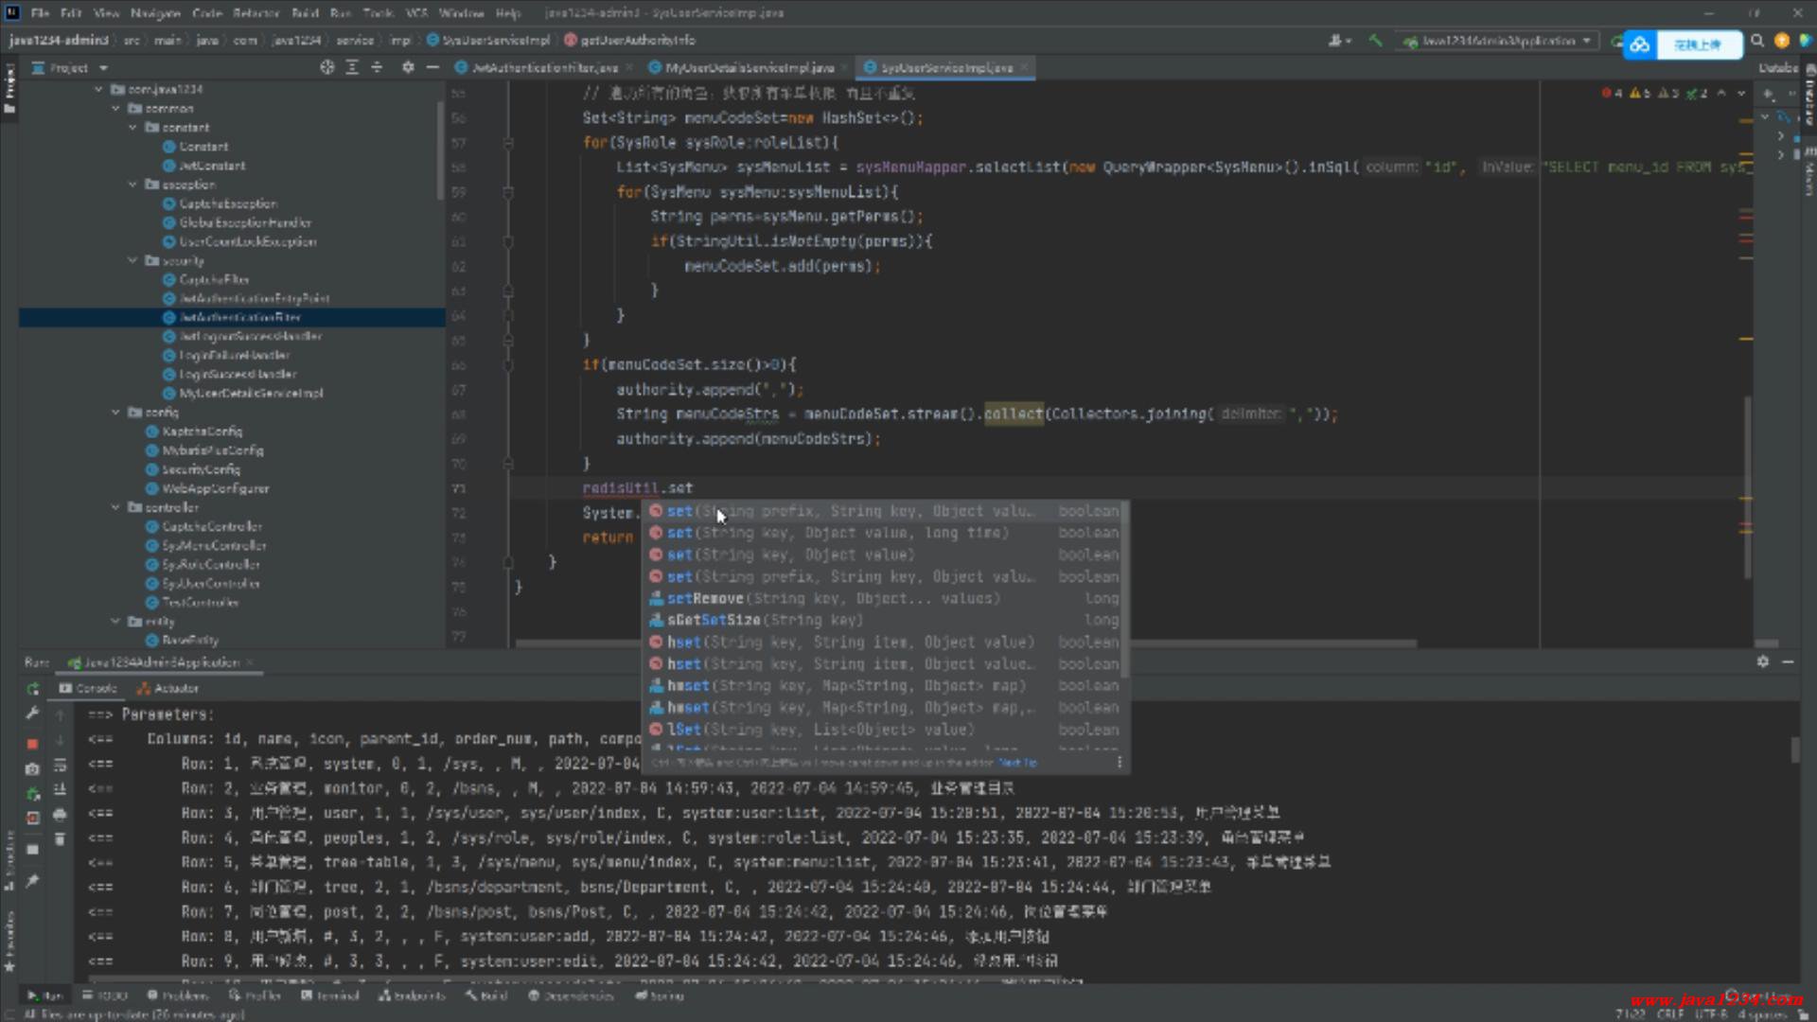Open the Code menu
This screenshot has width=1817, height=1022.
[x=206, y=13]
